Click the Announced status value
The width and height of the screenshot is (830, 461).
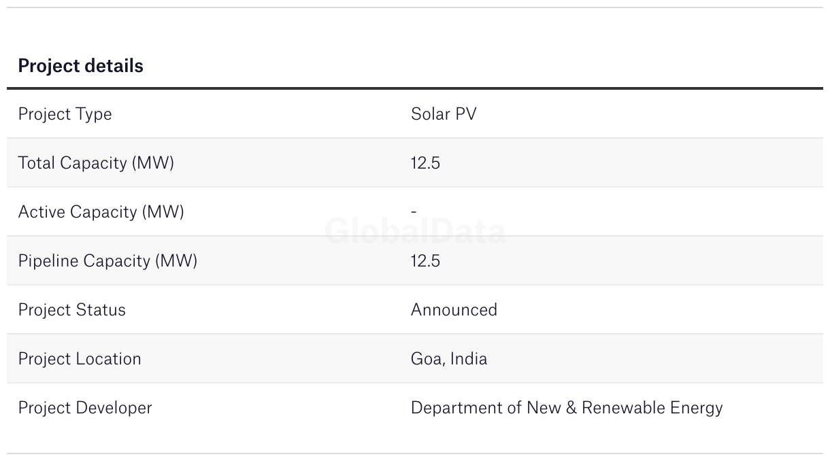[454, 310]
